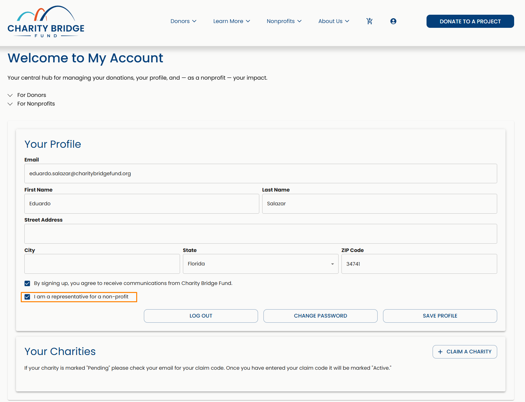The height and width of the screenshot is (402, 525).
Task: Expand the For Nonprofits section
Action: (31, 104)
